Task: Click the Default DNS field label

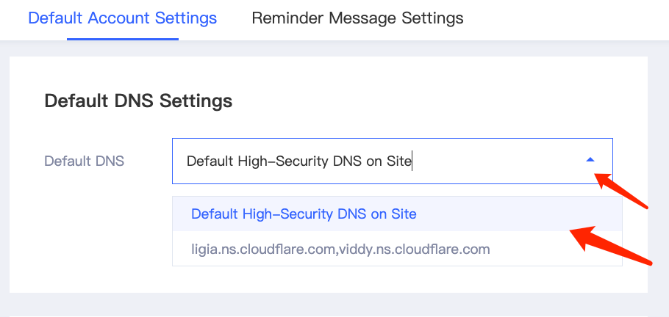Action: click(x=85, y=161)
